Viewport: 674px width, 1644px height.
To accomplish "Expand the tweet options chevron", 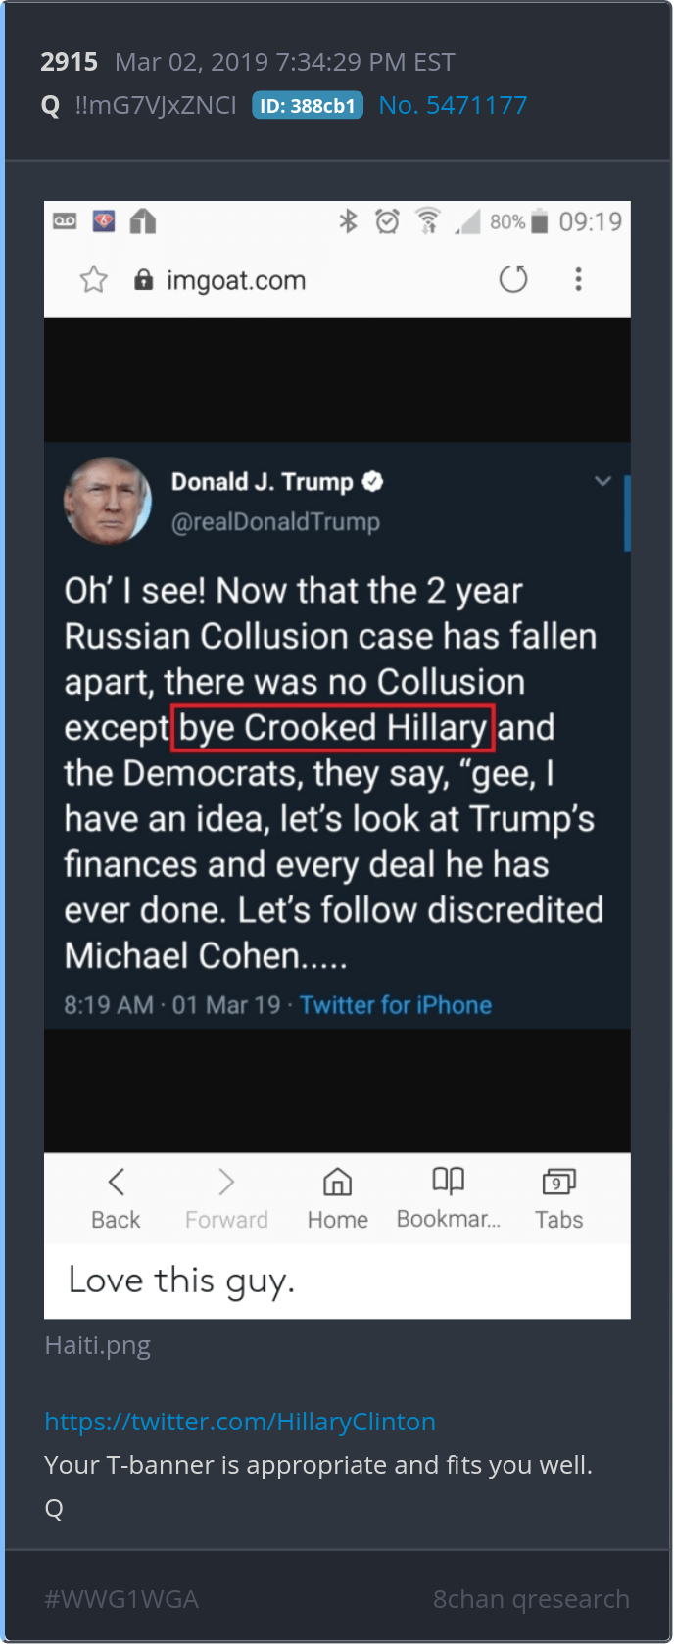I will coord(602,480).
